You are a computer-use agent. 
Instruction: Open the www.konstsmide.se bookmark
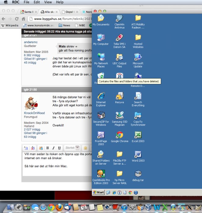[x=38, y=25]
